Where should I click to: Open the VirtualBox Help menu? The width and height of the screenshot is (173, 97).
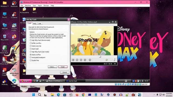point(52,5)
